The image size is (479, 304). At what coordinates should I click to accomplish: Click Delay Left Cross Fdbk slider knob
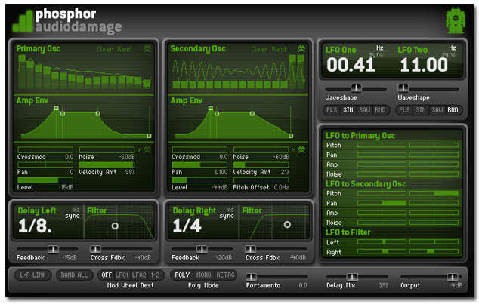click(x=96, y=249)
